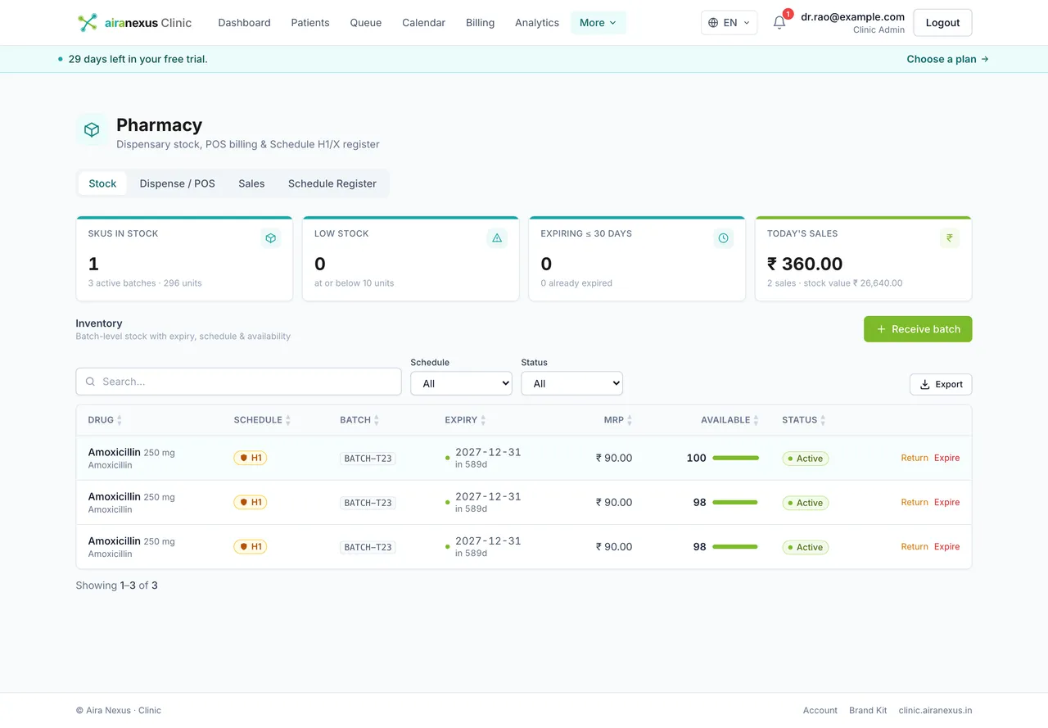Click the Export button
The image size is (1048, 728).
pyautogui.click(x=941, y=384)
